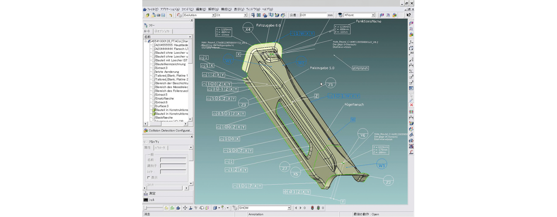557x217 pixels.
Task: Open Collision Detection Configurat... panel
Action: click(x=168, y=130)
